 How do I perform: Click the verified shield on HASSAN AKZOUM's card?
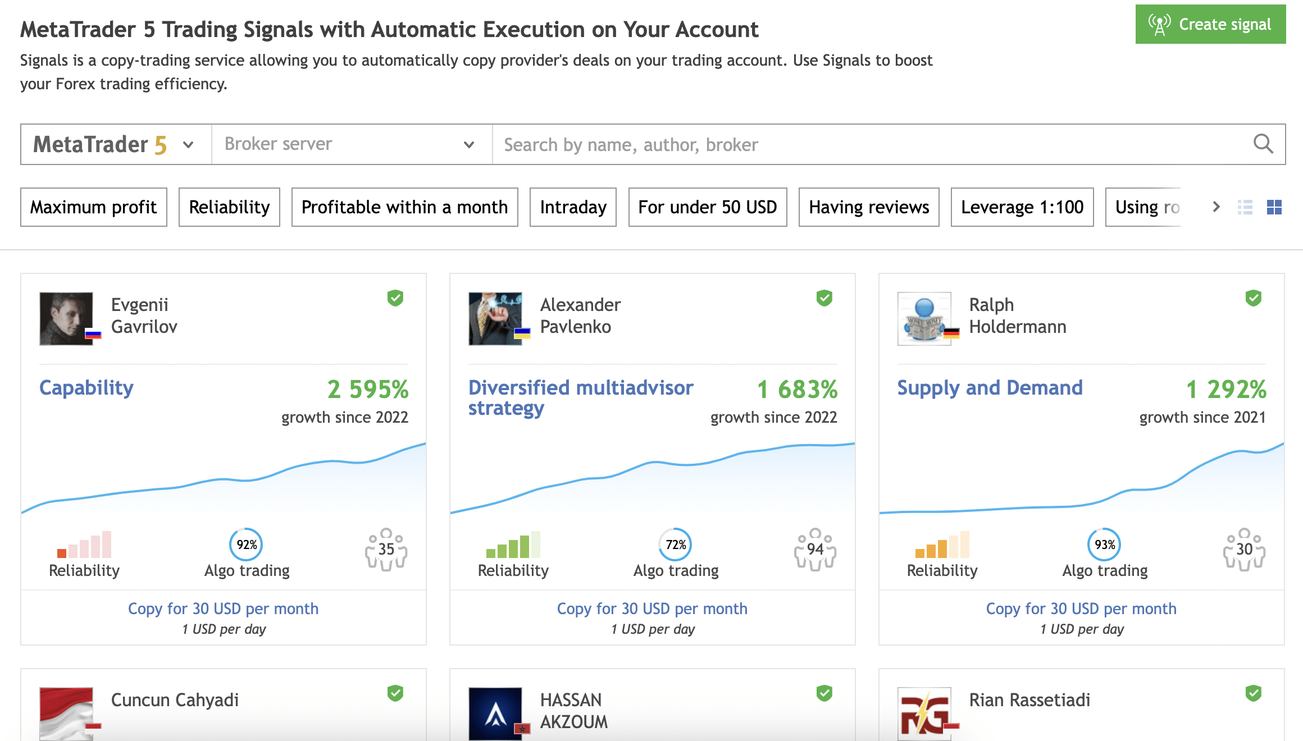824,693
